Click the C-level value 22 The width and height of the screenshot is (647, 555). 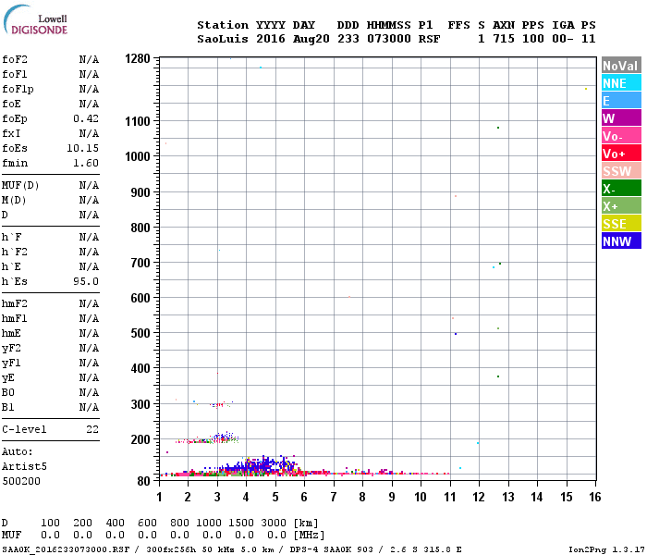pyautogui.click(x=92, y=429)
